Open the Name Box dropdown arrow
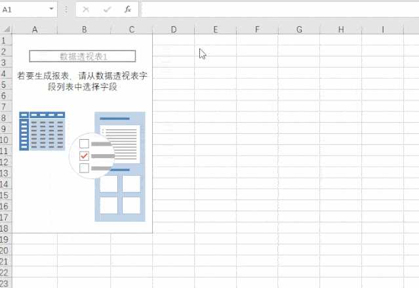Image resolution: width=419 pixels, height=288 pixels. 51,9
